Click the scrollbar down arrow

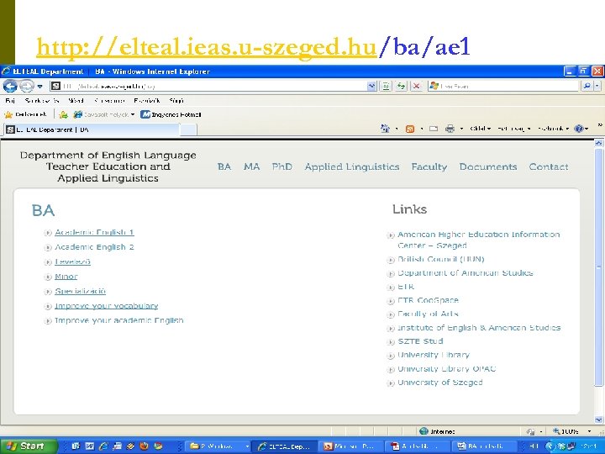(x=598, y=420)
